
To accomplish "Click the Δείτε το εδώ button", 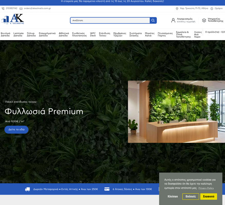I will (16, 130).
